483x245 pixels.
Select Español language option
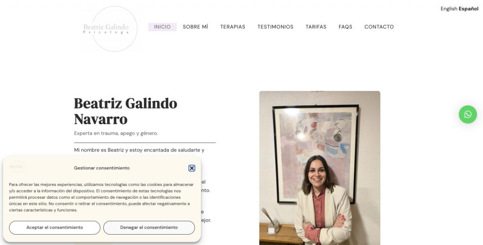pos(468,8)
